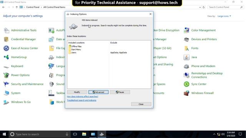Click the Date and Time icon

[51, 39]
